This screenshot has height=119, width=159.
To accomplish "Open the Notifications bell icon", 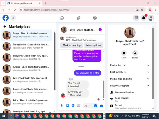I will point(143,18).
